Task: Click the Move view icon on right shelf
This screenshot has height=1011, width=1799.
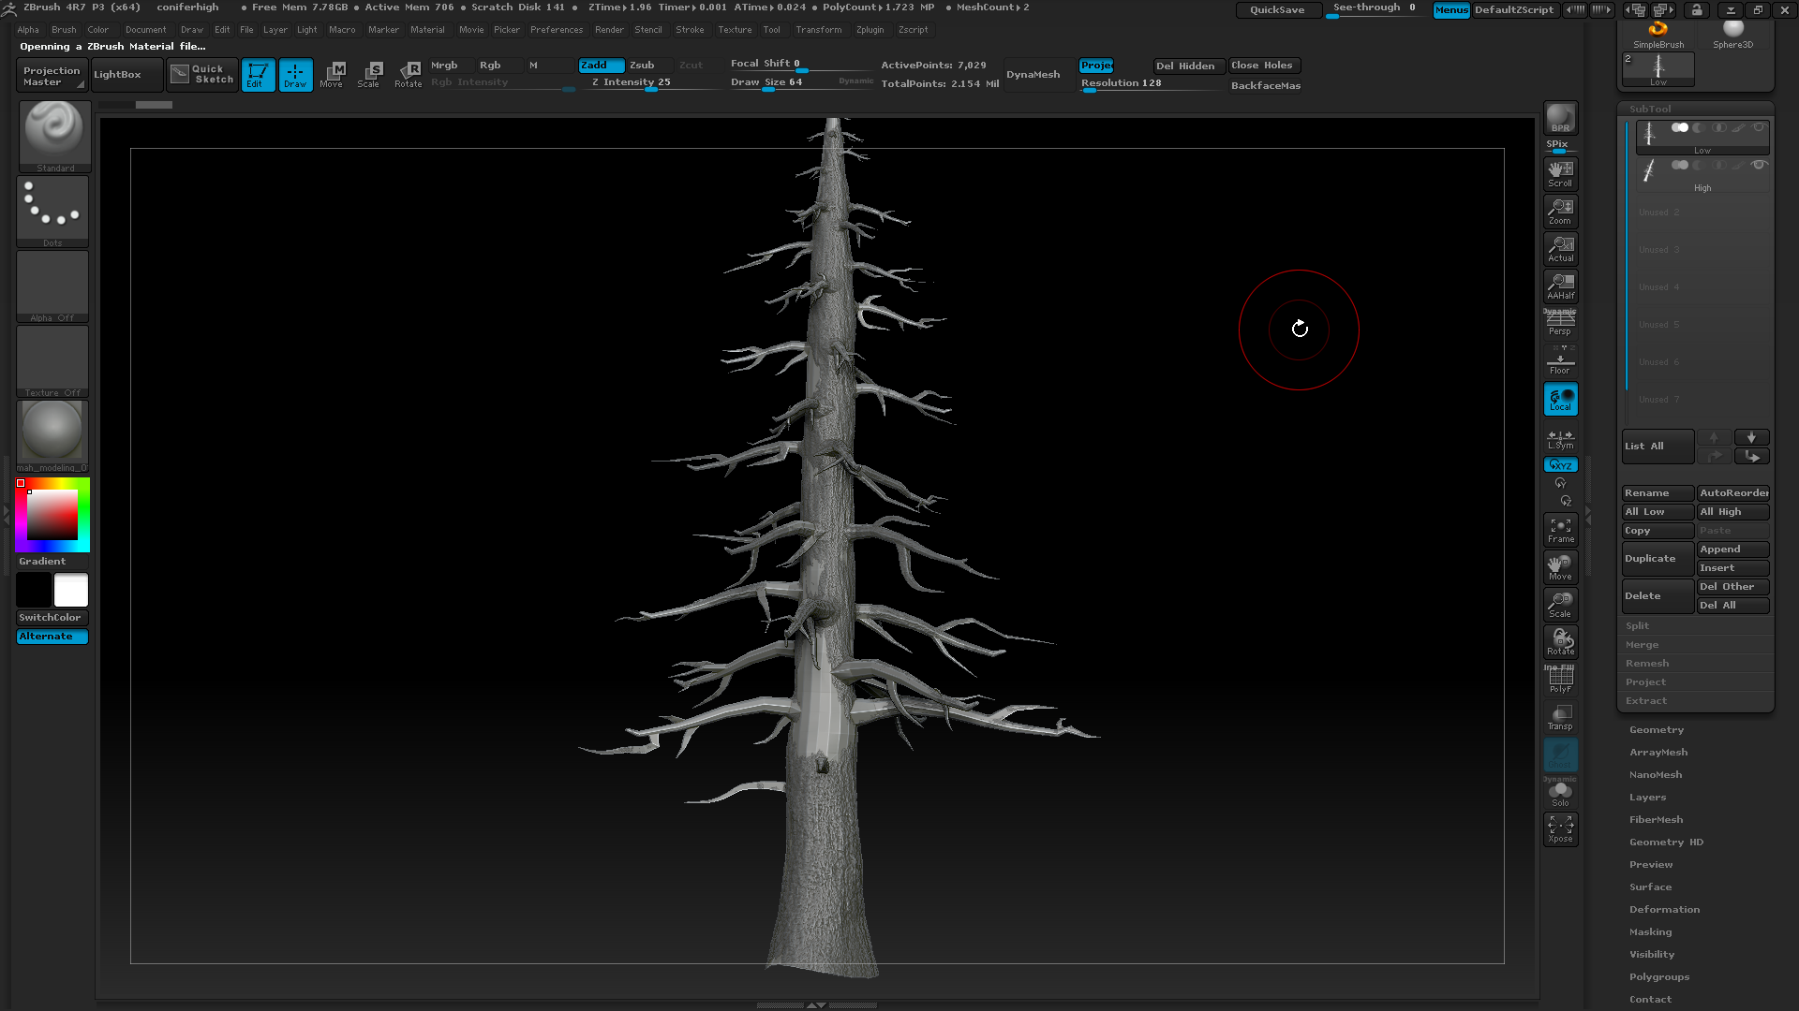Action: [1560, 567]
